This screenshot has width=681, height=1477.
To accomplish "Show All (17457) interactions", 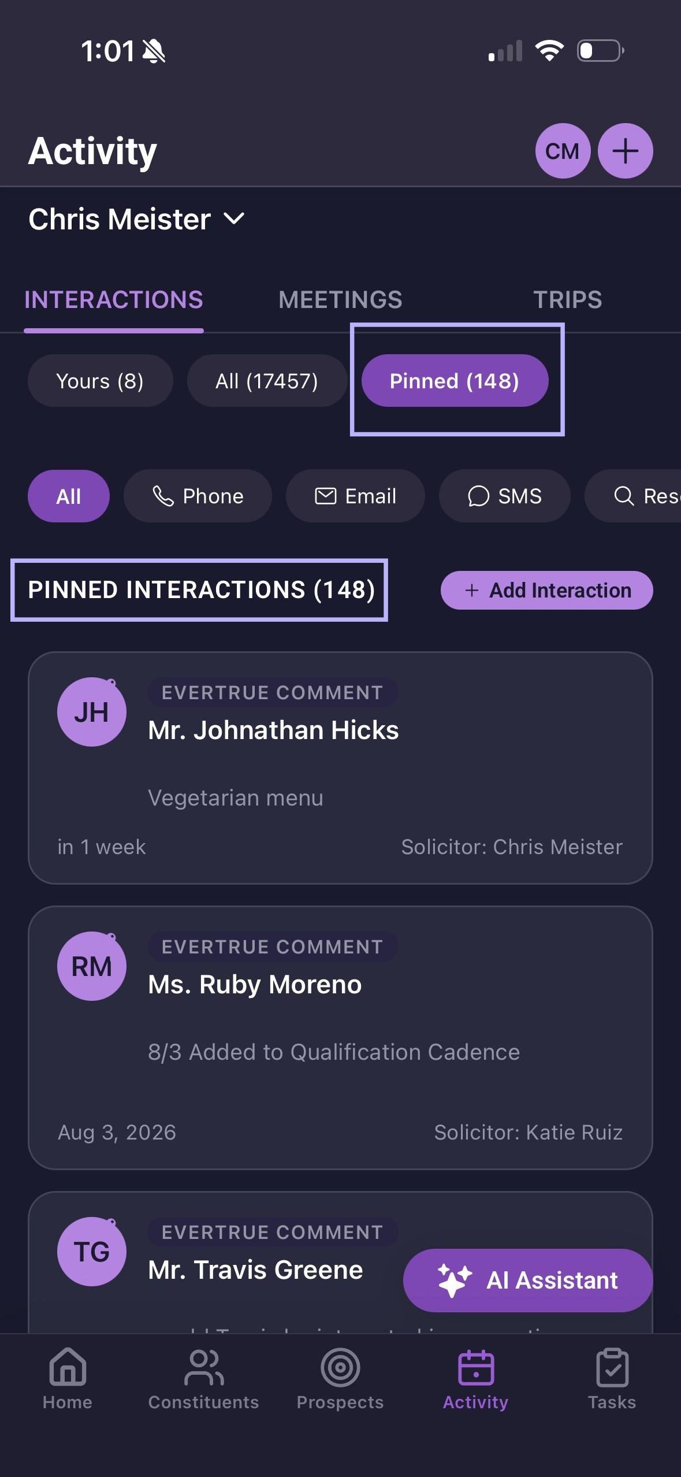I will pos(267,381).
